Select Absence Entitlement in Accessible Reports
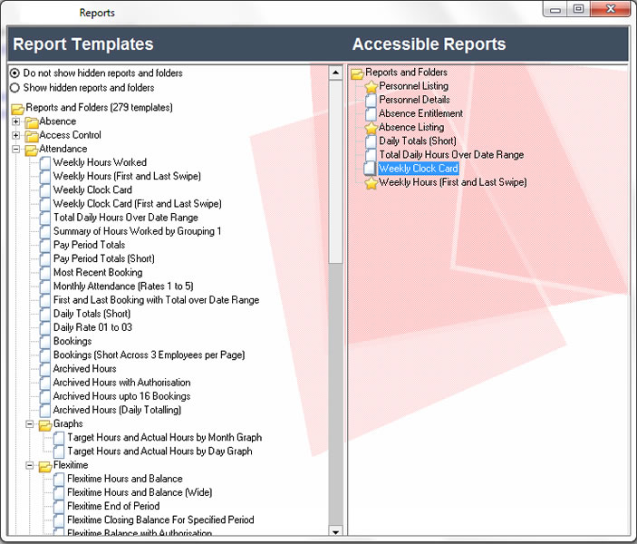This screenshot has width=637, height=544. pyautogui.click(x=420, y=114)
